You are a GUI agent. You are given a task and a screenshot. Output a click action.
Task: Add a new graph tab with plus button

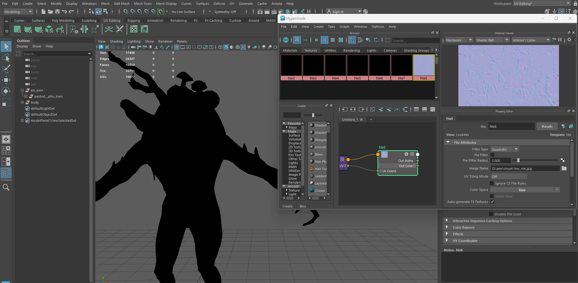pyautogui.click(x=371, y=120)
